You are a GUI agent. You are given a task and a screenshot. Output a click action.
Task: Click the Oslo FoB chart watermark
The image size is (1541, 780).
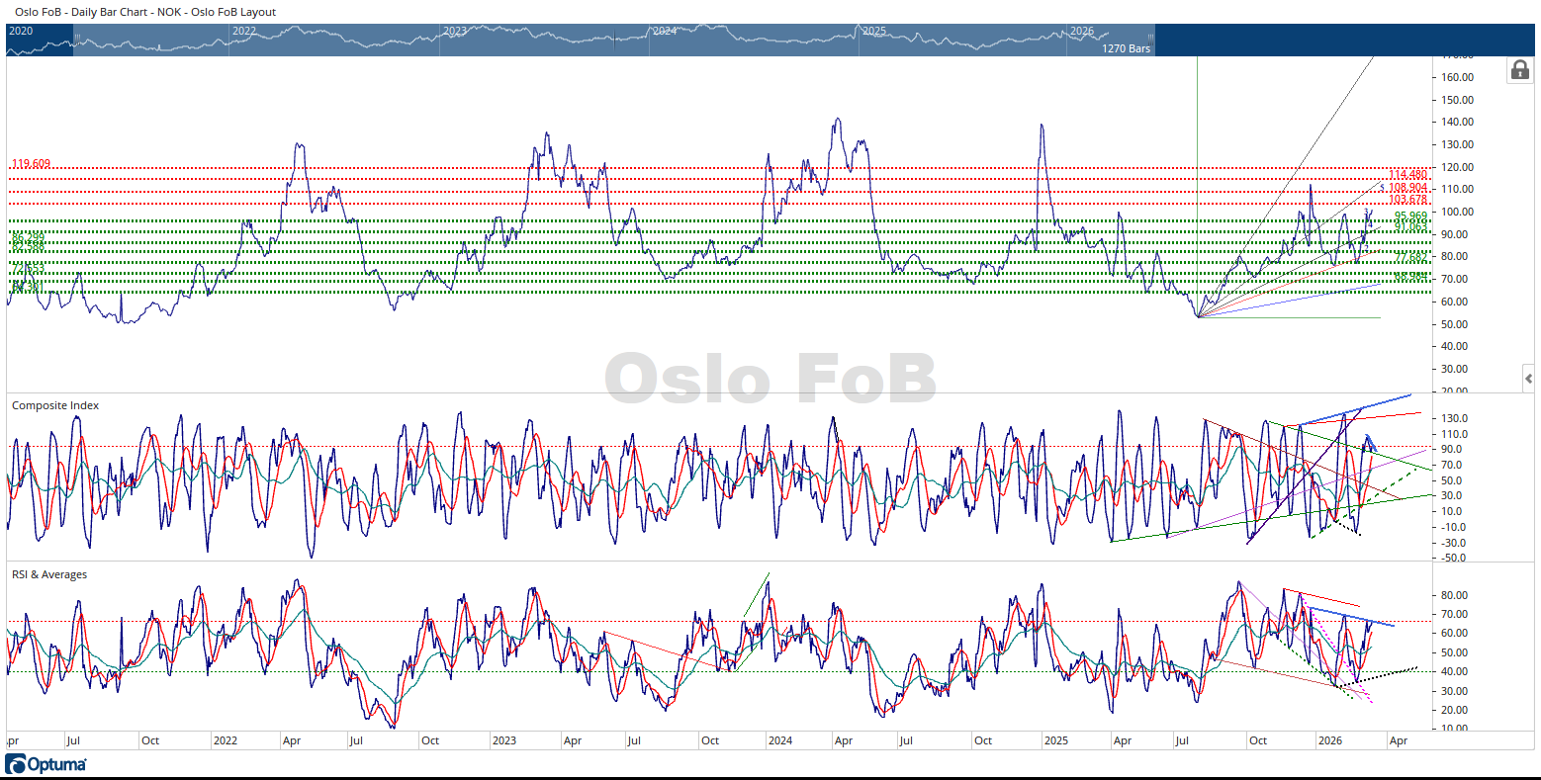click(770, 378)
